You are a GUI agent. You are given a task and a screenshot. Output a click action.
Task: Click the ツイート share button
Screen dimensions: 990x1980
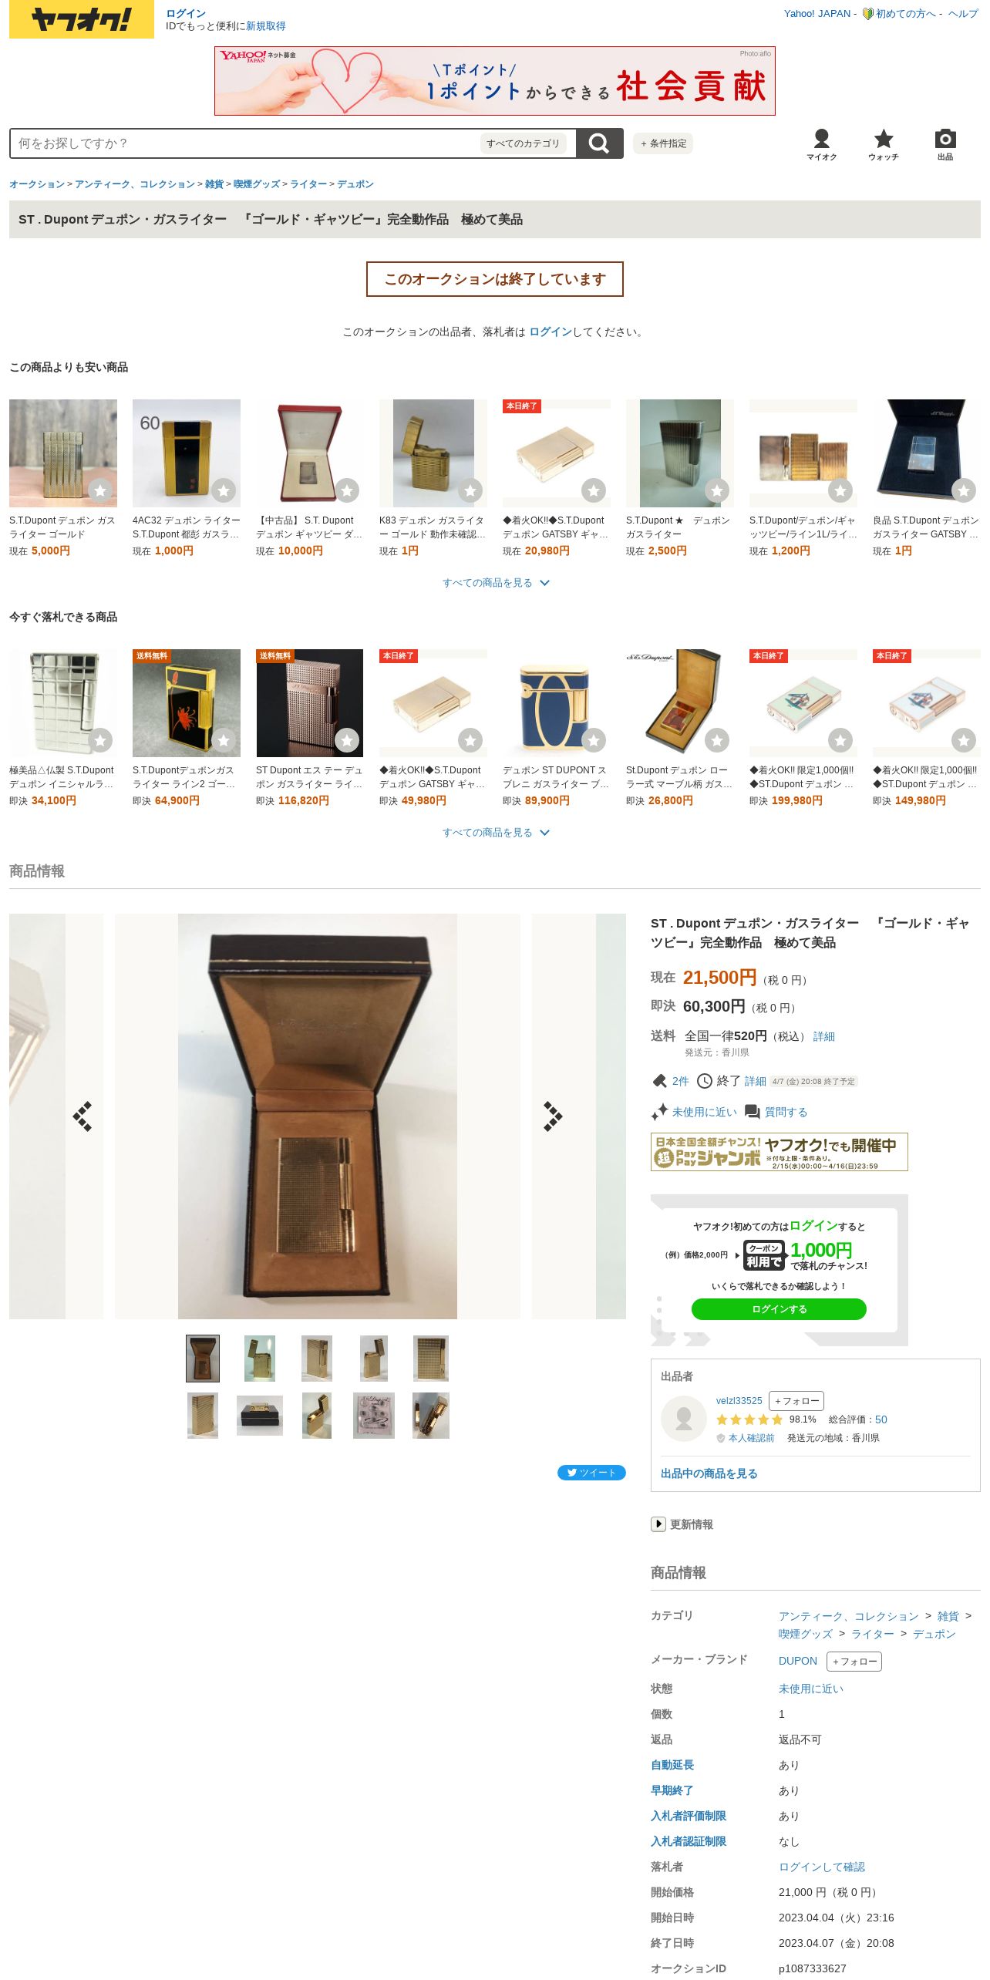[591, 1473]
